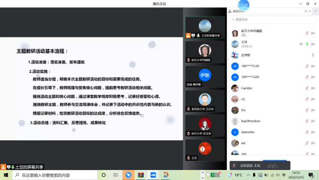Click green active microphone icon of host 土豆
Screen dimensions: 319x180
[307, 44]
